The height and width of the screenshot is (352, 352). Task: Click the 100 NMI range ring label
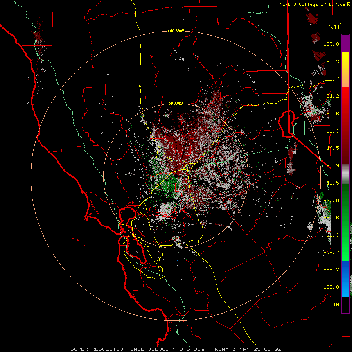pyautogui.click(x=176, y=31)
